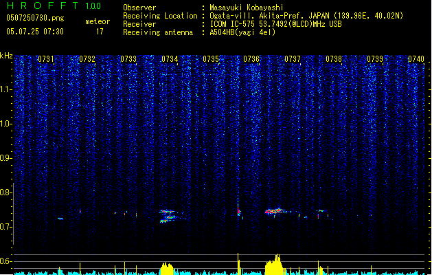Click the 1.1 kHz axis label
The width and height of the screenshot is (432, 275).
6,89
